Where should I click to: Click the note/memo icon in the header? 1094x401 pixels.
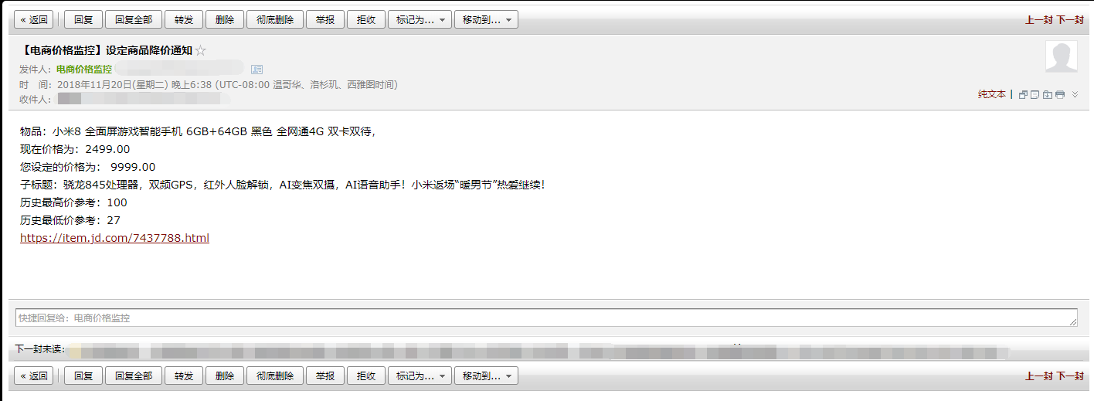(1035, 95)
